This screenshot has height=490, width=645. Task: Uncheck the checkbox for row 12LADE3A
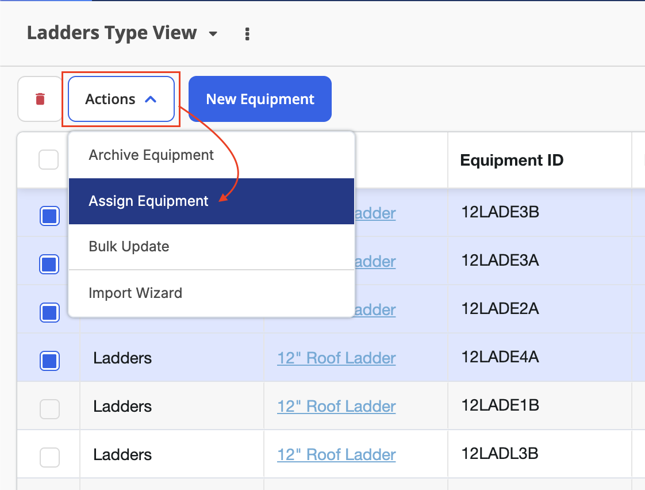49,264
